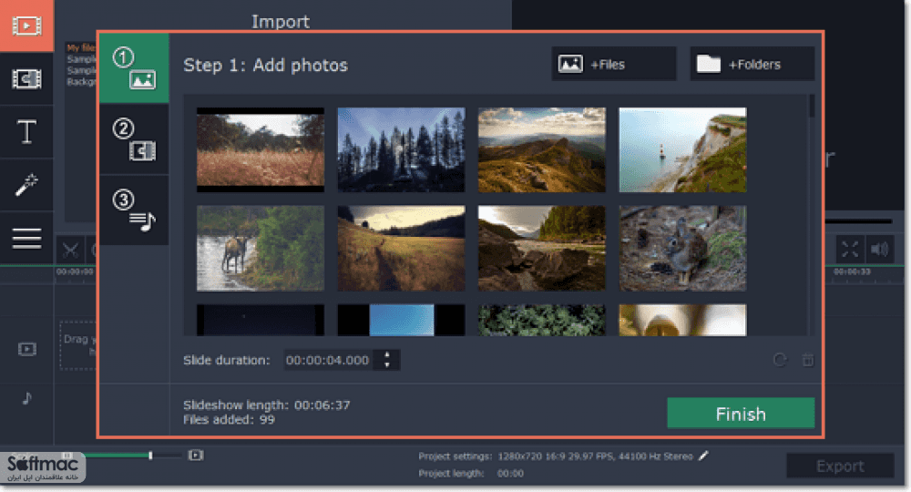911x492 pixels.
Task: Select the blue sky photo thumbnail
Action: tap(401, 320)
